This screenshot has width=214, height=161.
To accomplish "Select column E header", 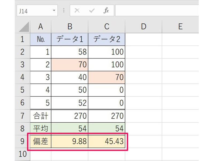I will coord(180,27).
